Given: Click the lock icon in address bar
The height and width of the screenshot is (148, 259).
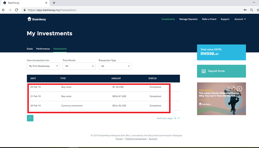Looking at the screenshot, I should [25, 10].
